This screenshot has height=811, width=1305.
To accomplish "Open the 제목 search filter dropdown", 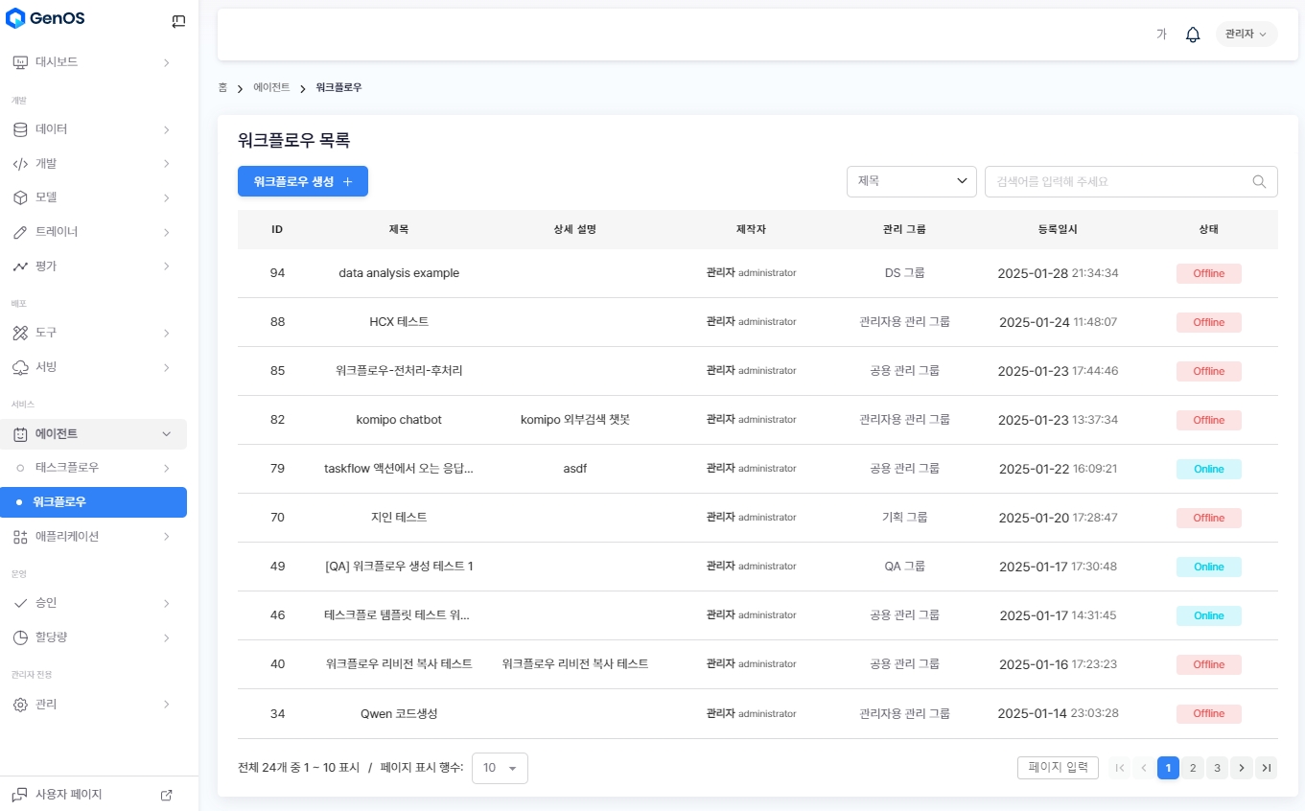I will click(x=911, y=181).
